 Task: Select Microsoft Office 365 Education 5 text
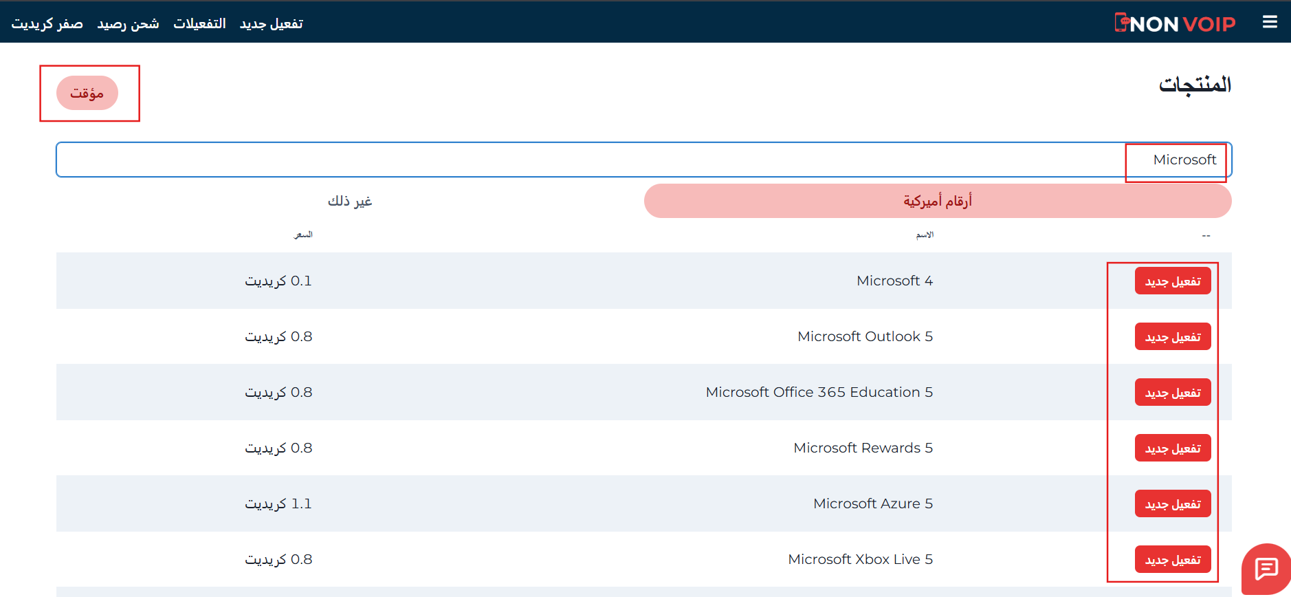(819, 392)
